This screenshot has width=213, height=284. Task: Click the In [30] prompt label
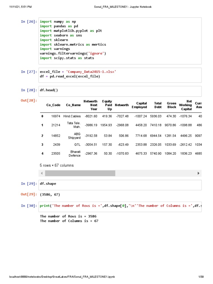pos(29,206)
